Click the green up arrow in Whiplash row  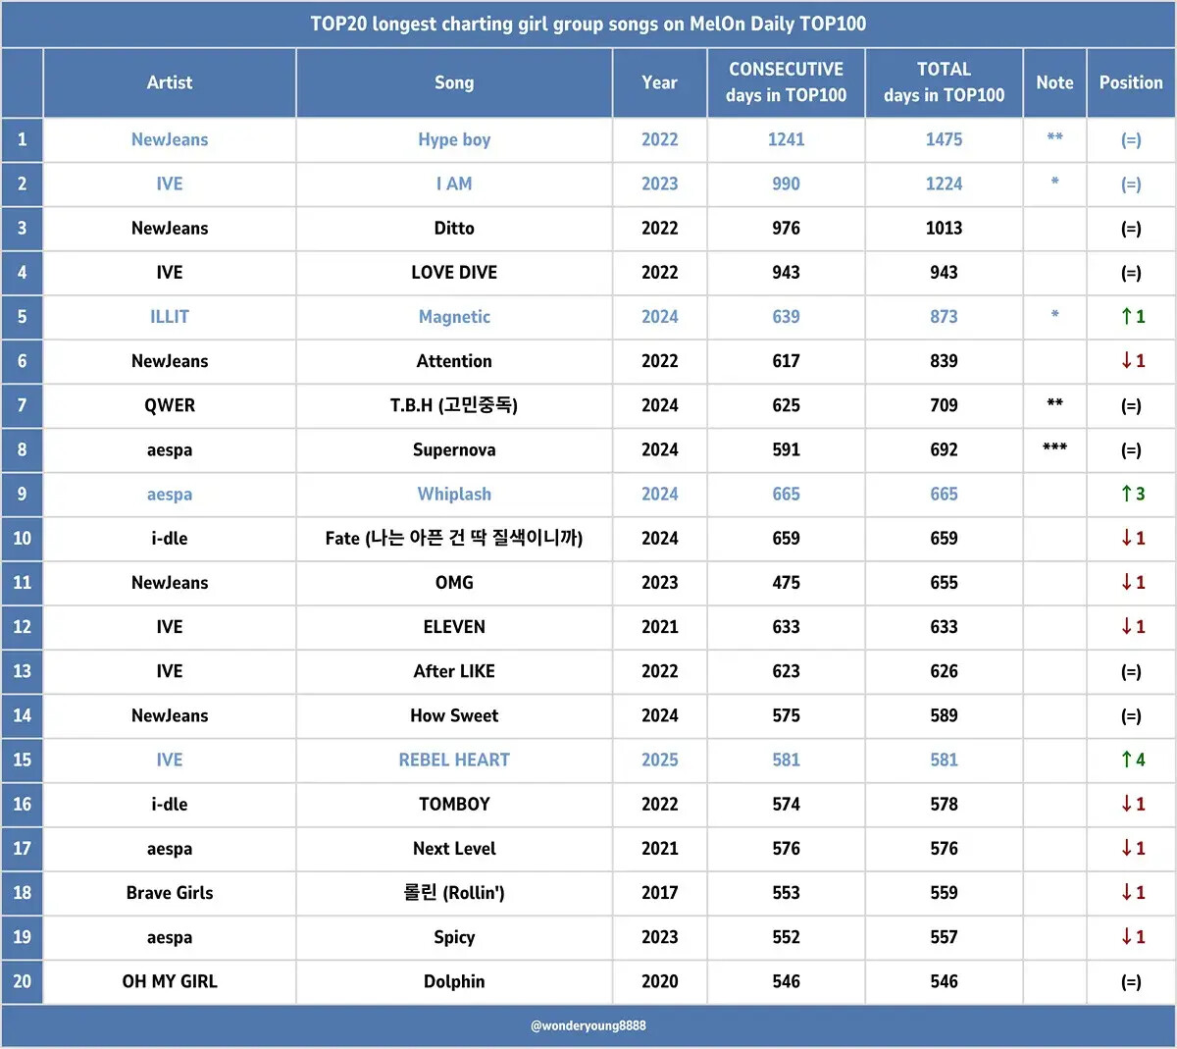click(x=1127, y=494)
